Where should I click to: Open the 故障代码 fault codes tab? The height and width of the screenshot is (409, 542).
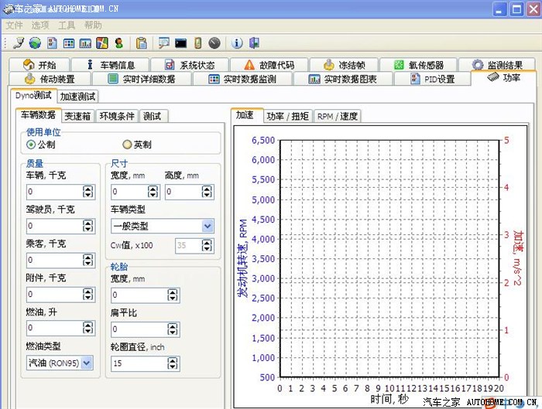269,66
